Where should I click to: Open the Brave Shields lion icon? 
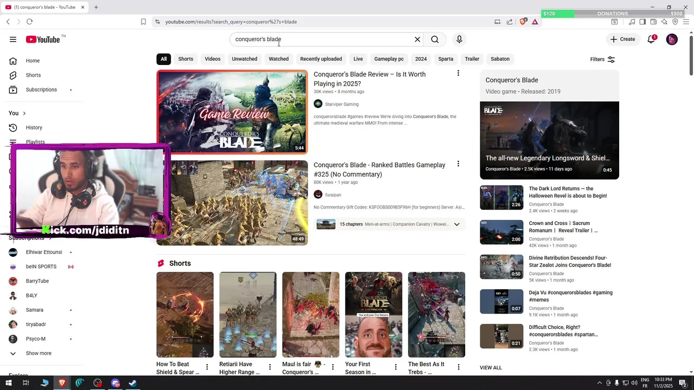(523, 22)
